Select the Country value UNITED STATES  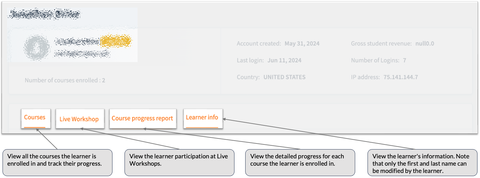point(284,77)
